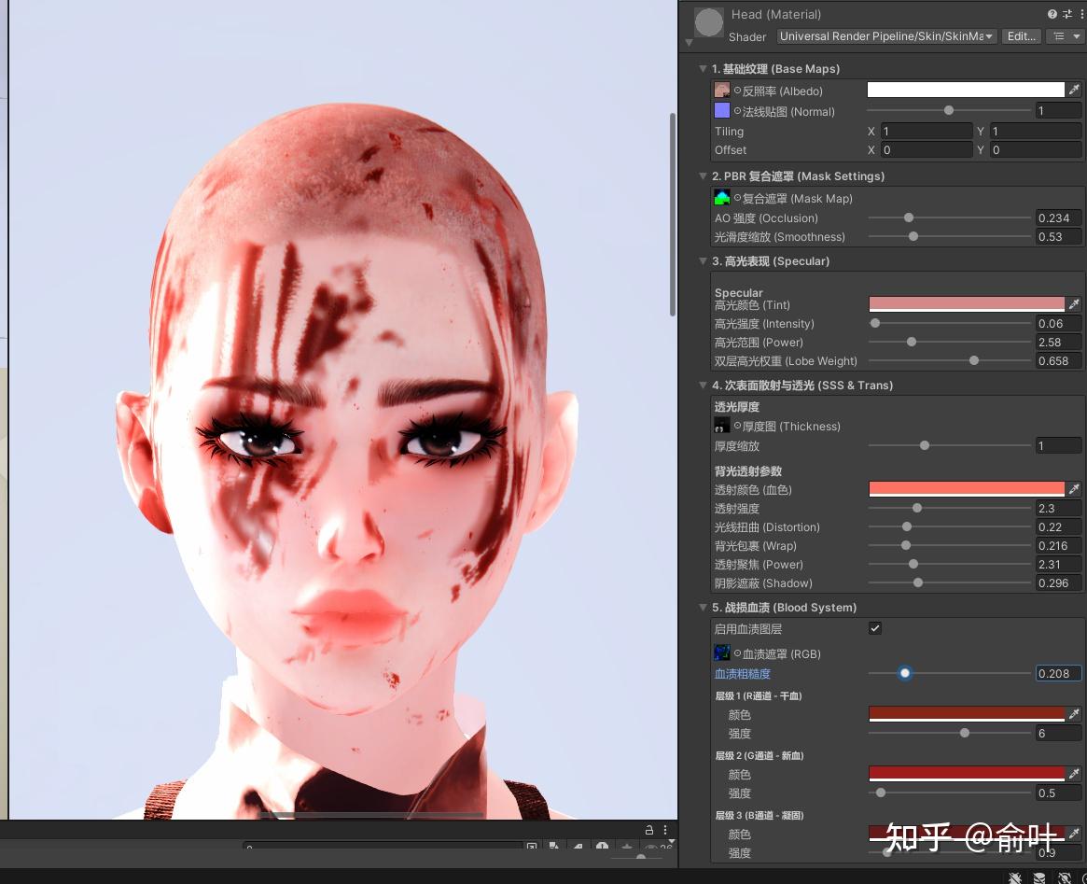Screen dimensions: 1087x884
Task: Click the Distortion slider handle
Action: click(907, 526)
